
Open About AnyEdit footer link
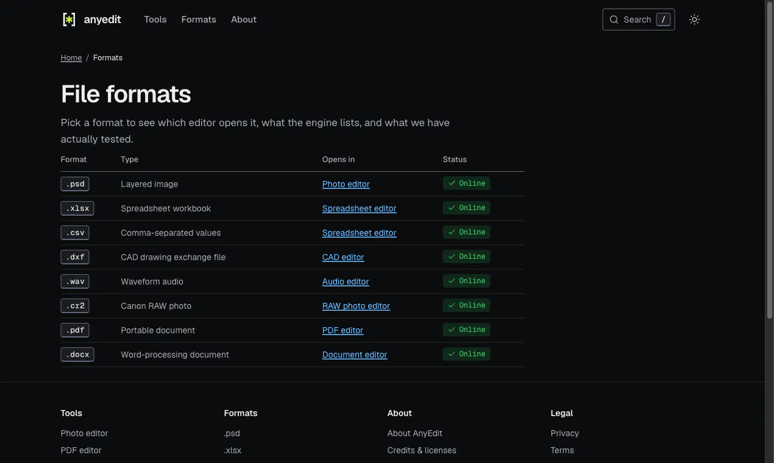[415, 433]
